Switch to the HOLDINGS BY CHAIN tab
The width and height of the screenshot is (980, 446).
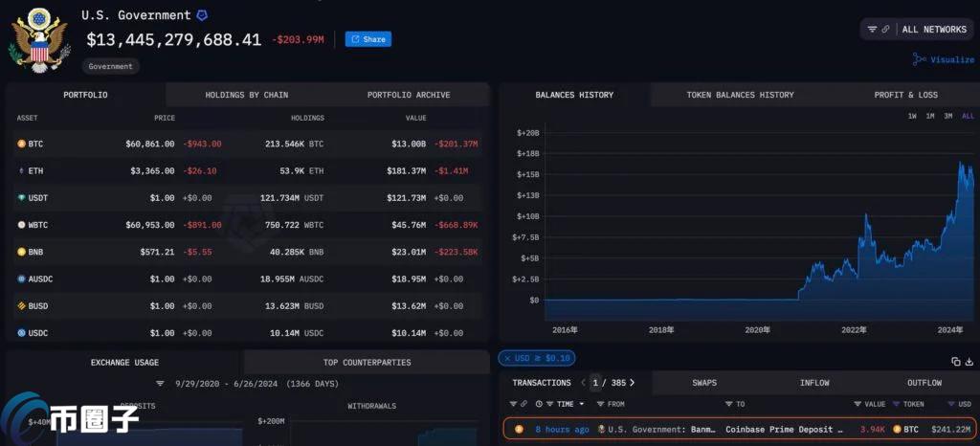coord(247,95)
